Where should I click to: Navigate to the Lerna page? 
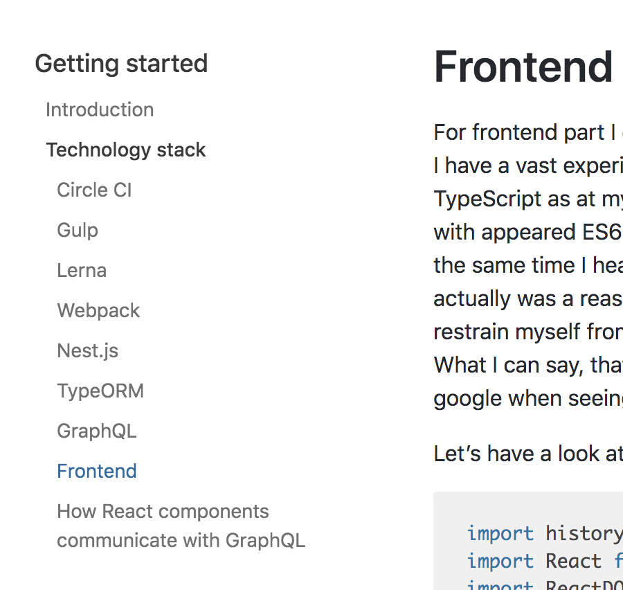[x=82, y=270]
